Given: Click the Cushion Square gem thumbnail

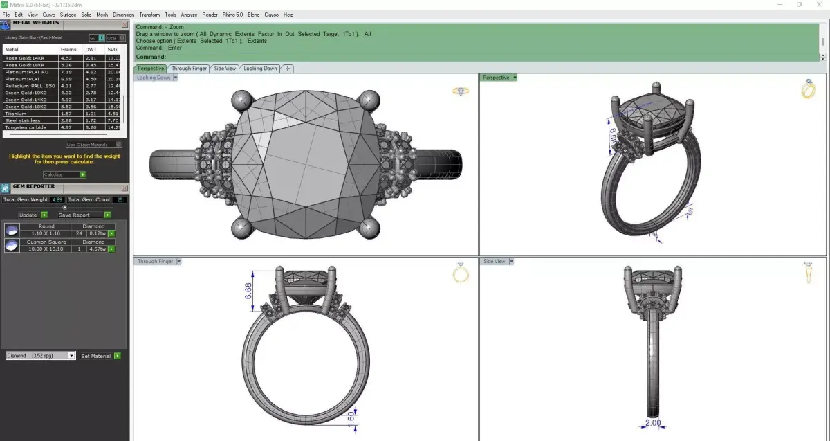Looking at the screenshot, I should pos(11,245).
